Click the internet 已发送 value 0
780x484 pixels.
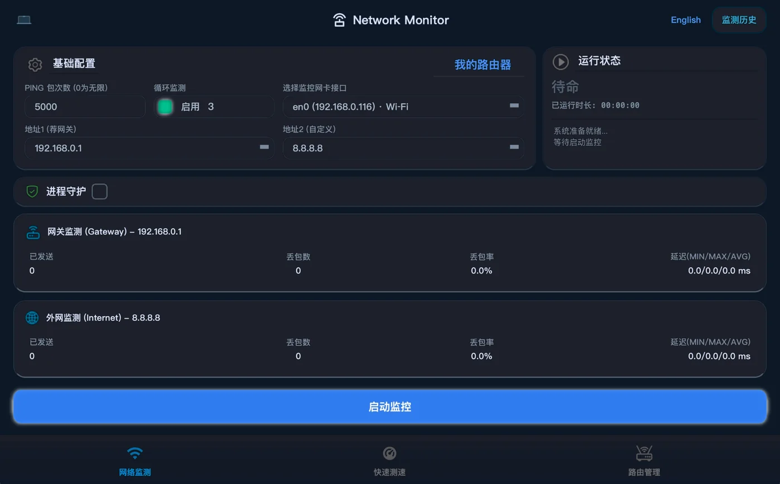[32, 356]
